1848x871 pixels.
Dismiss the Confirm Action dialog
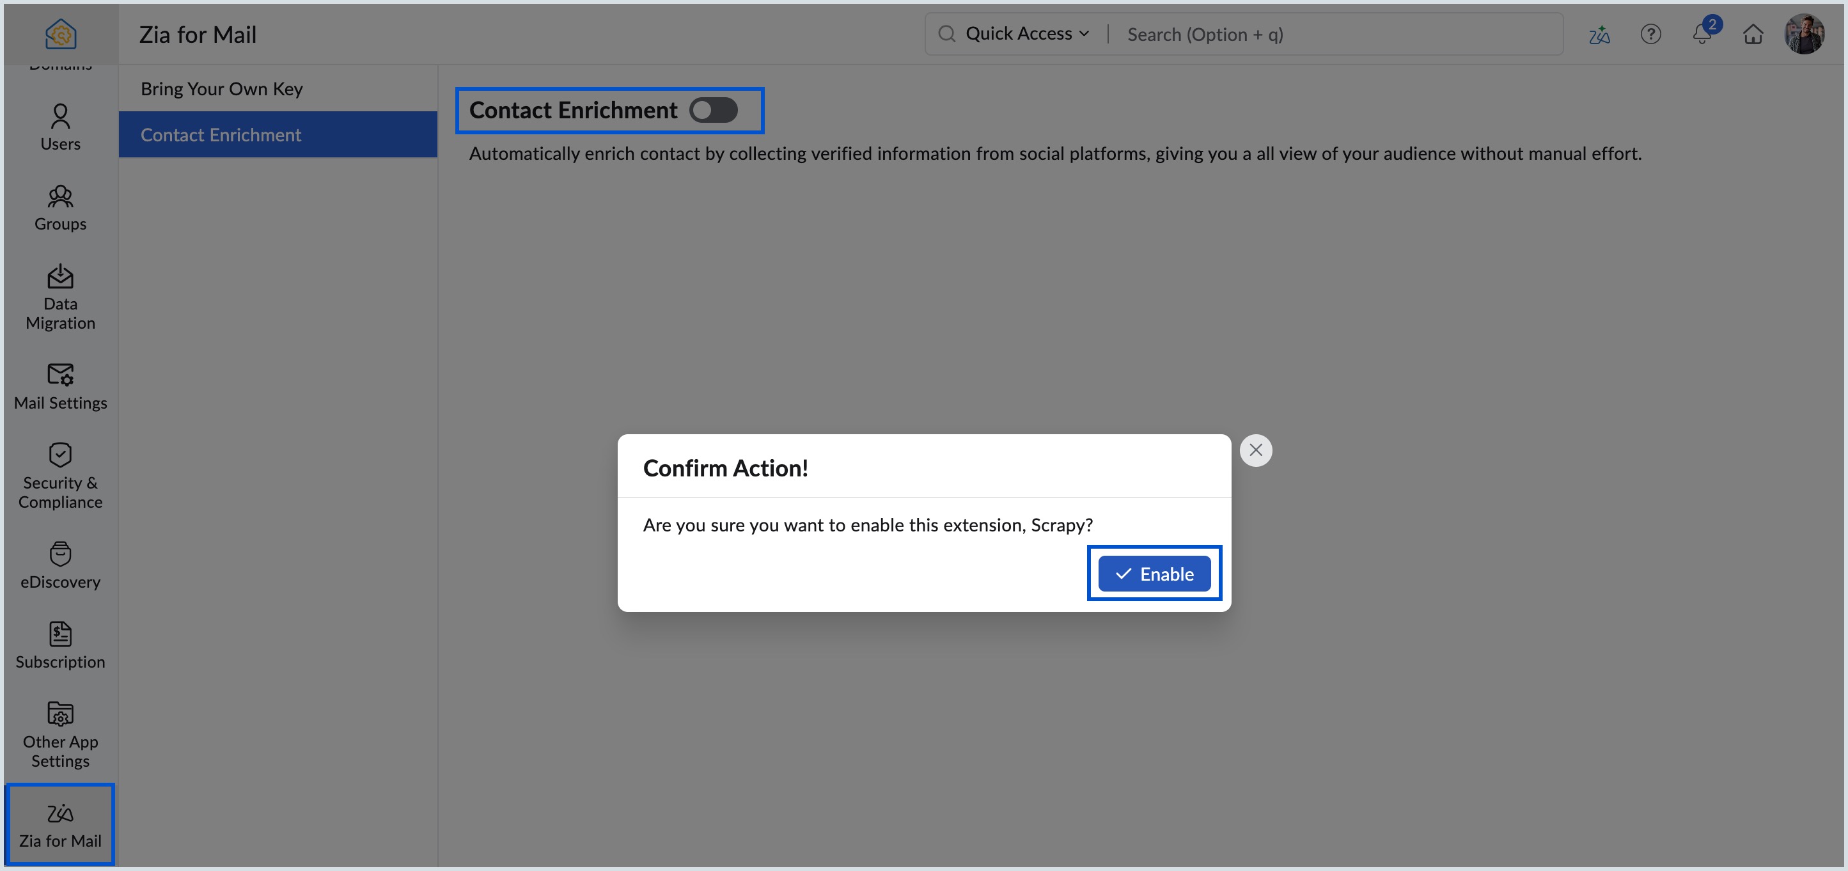click(1255, 450)
